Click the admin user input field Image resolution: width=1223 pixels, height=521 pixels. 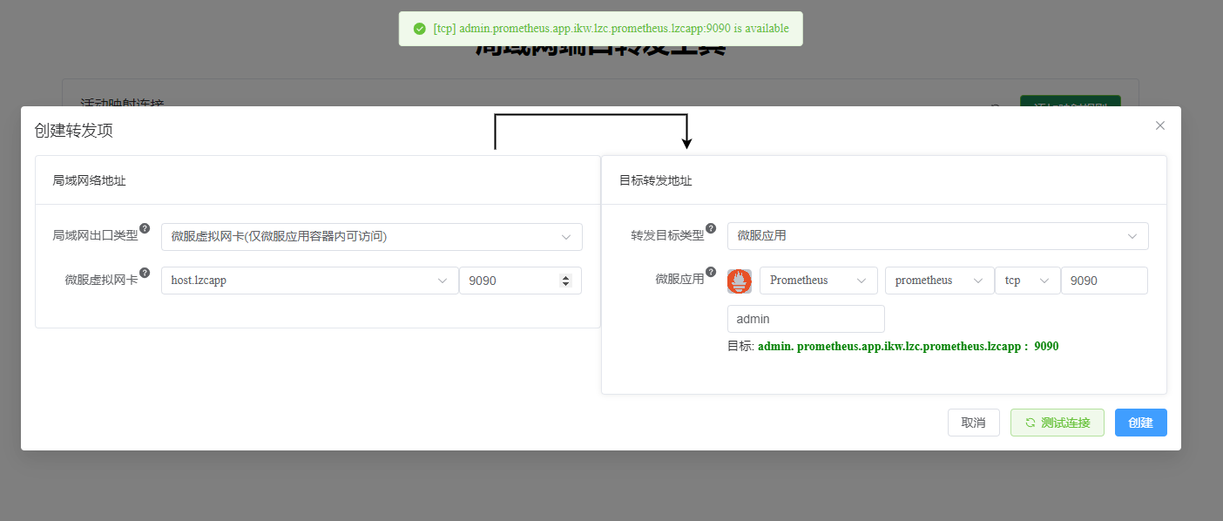(806, 319)
